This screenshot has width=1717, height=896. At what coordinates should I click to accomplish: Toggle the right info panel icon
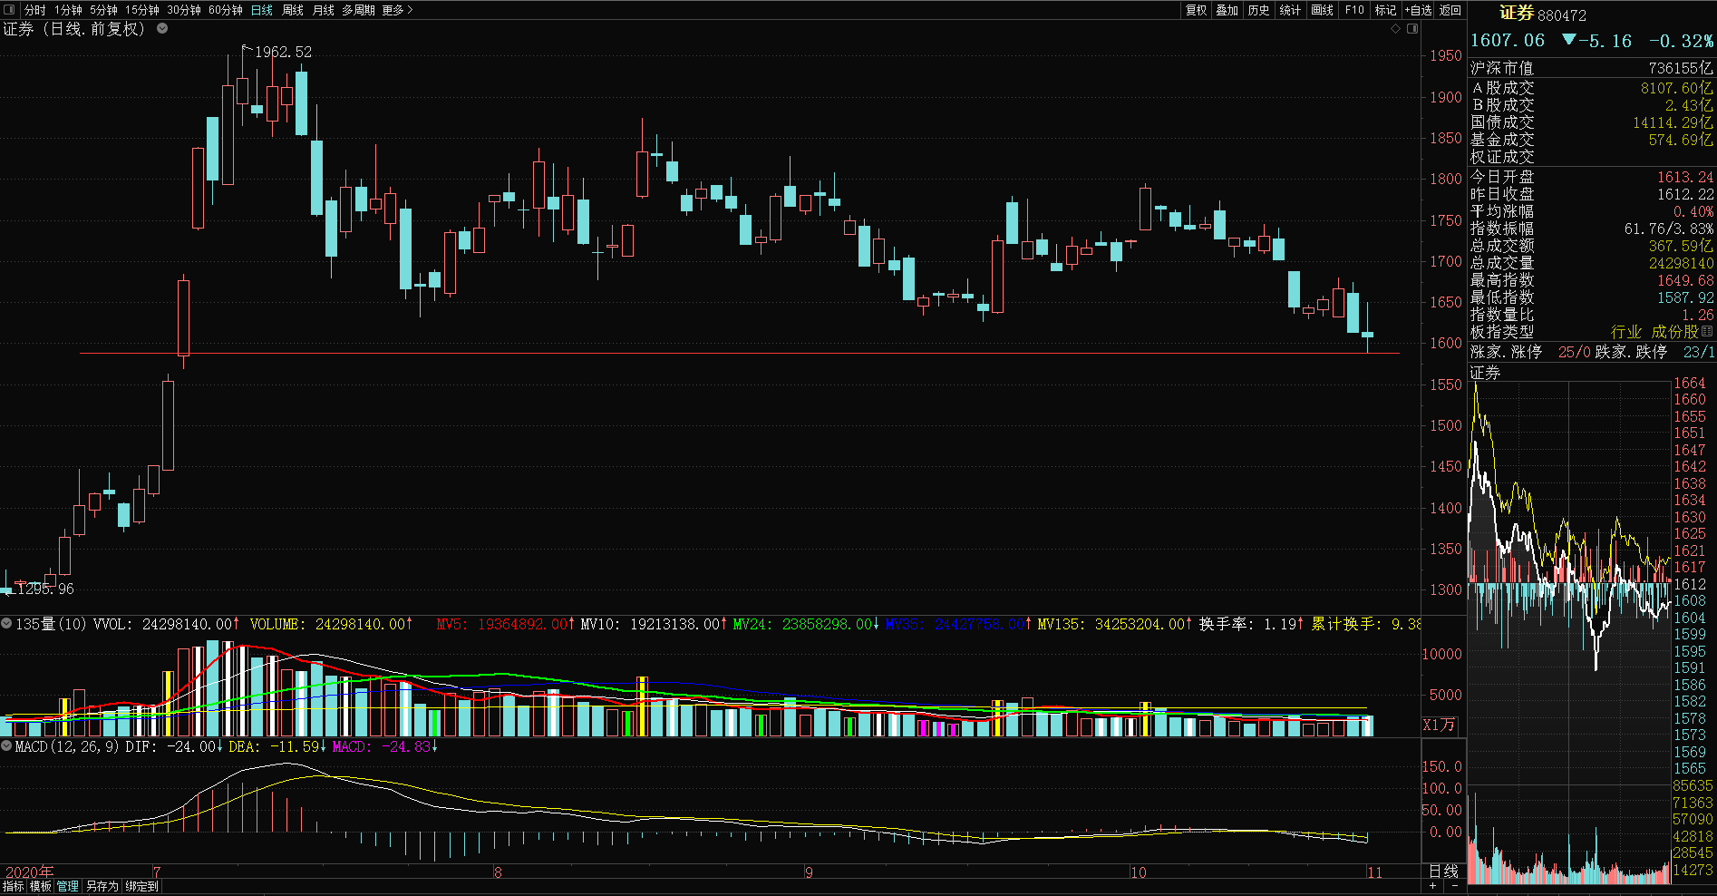click(x=1412, y=29)
